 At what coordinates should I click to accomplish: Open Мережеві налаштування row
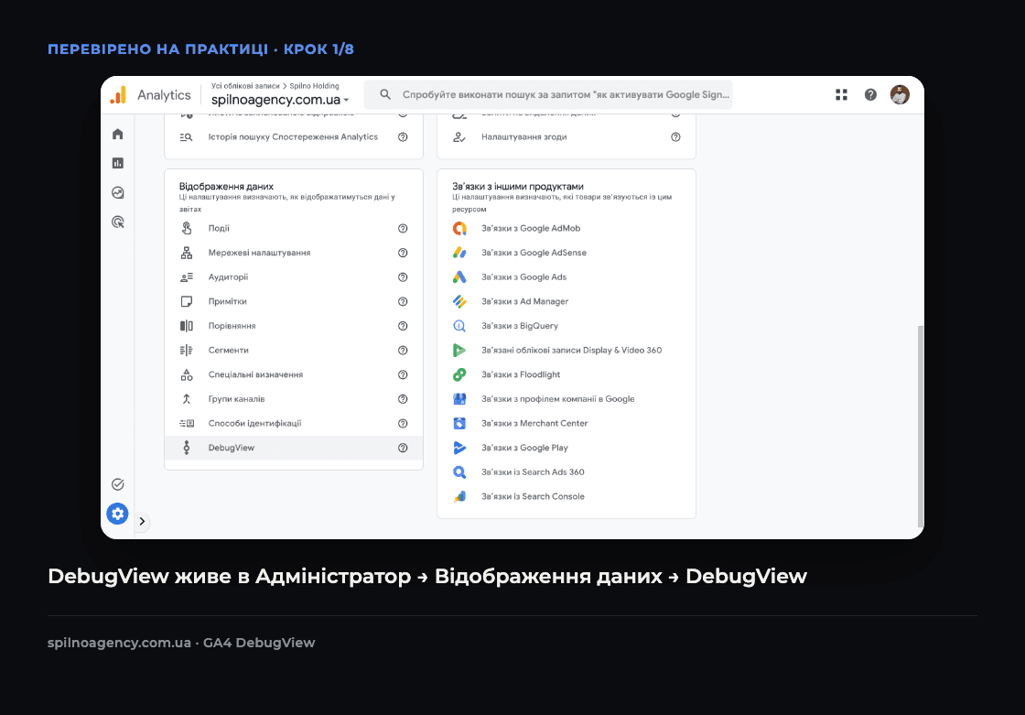pos(294,253)
